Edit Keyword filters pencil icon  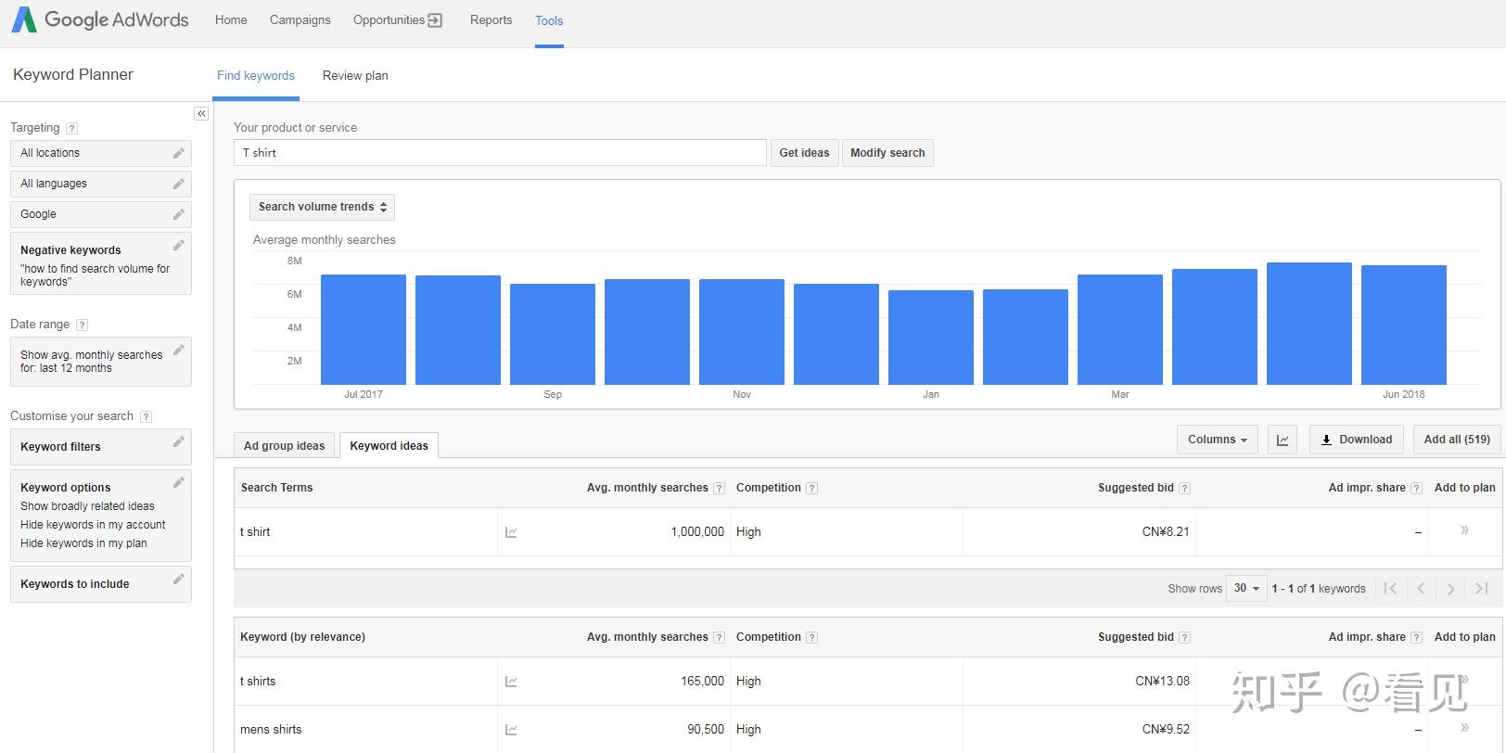click(x=179, y=441)
